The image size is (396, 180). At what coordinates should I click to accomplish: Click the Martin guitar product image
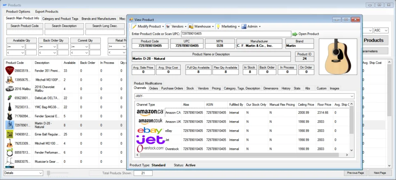click(338, 56)
